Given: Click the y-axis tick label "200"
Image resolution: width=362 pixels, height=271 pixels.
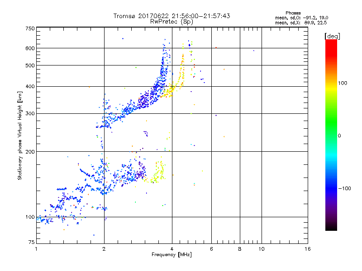Looking at the screenshot, I should [x=30, y=152].
